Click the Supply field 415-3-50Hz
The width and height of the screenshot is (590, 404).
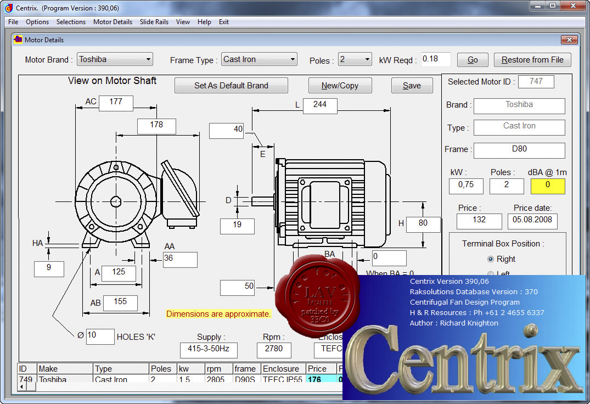pyautogui.click(x=209, y=350)
